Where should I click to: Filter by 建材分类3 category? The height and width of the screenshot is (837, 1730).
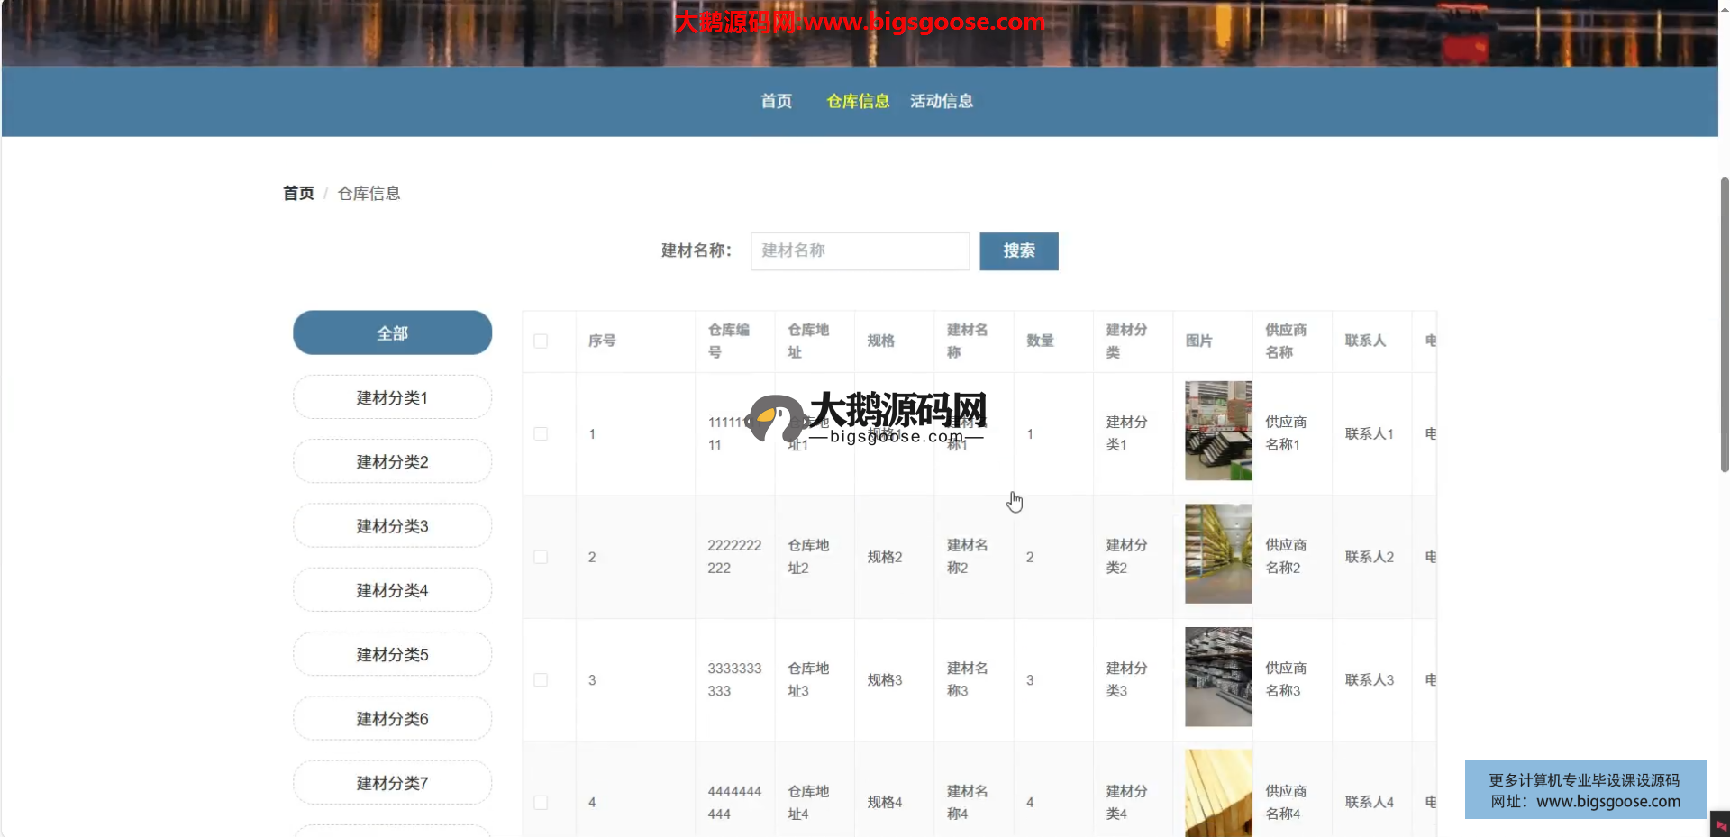pyautogui.click(x=392, y=526)
